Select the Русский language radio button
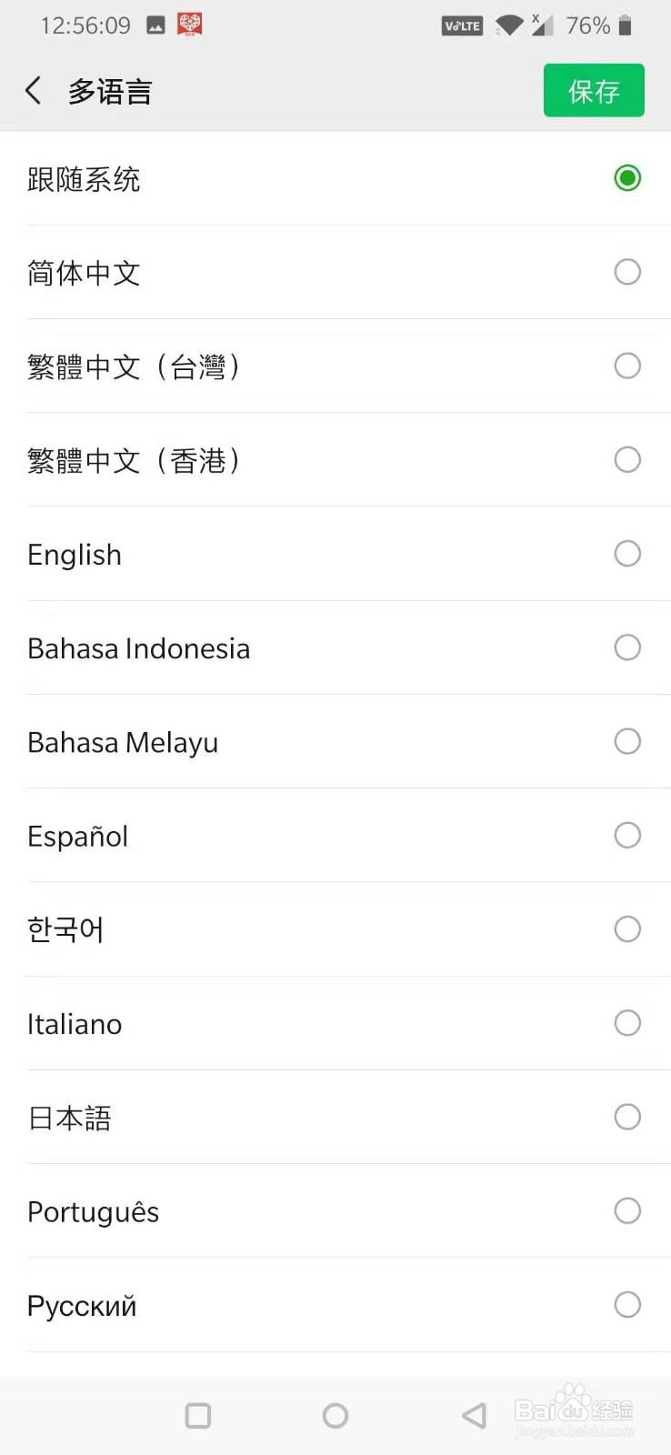671x1455 pixels. pos(627,1305)
